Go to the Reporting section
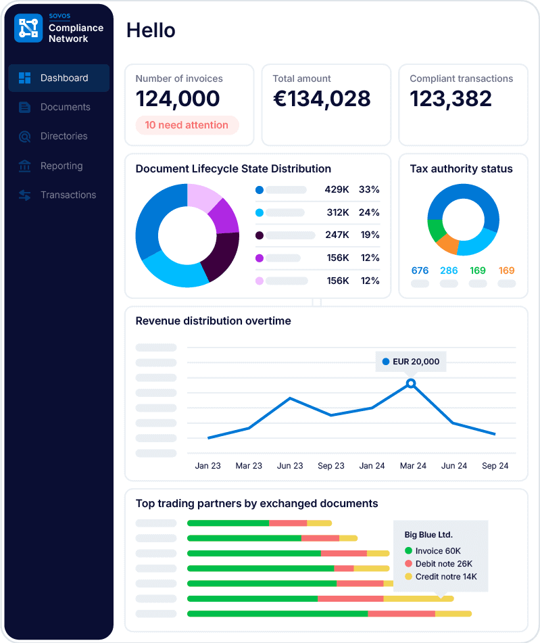 pyautogui.click(x=62, y=166)
